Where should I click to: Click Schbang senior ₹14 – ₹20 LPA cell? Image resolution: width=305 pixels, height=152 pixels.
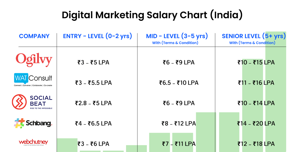(x=256, y=123)
